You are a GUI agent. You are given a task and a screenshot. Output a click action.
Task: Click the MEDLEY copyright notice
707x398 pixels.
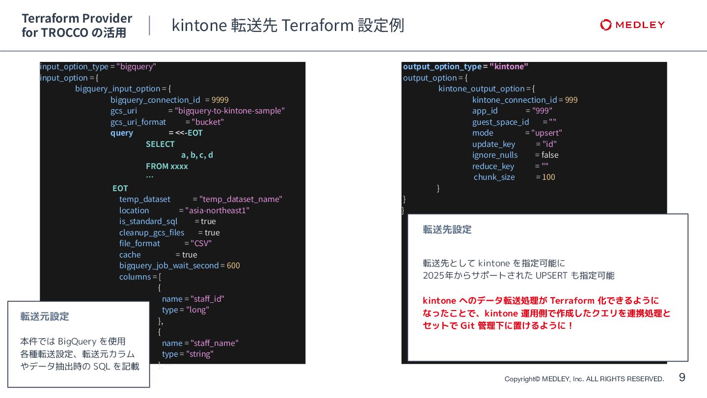point(584,379)
